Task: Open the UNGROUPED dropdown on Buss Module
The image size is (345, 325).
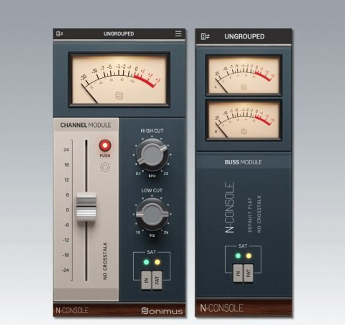Action: tap(244, 37)
